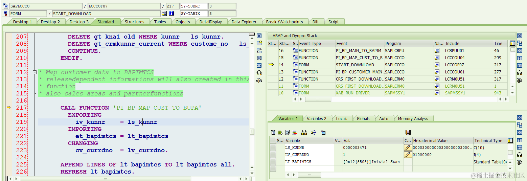Click change pencil for LV_CURRDNO value
Viewport: 527px width, 181px height.
pyautogui.click(x=408, y=155)
